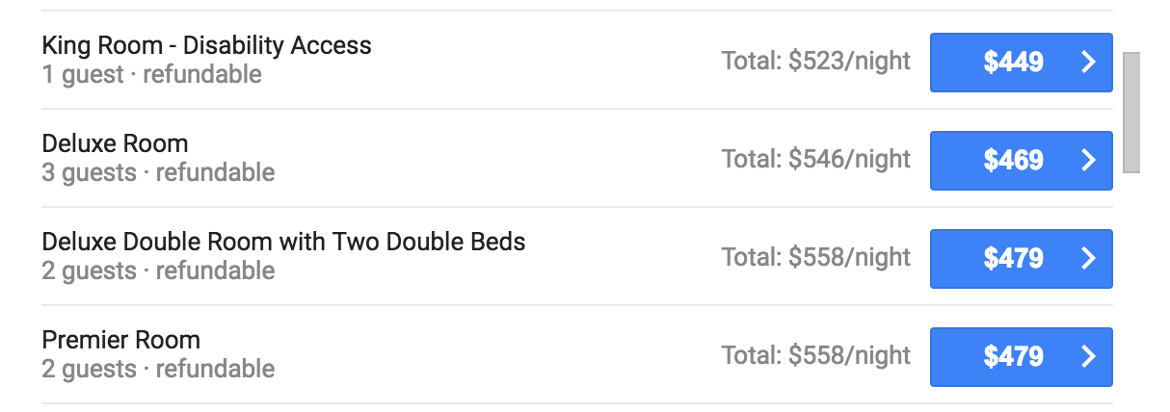Select the $469 Deluxe Room price button
Viewport: 1170px width, 412px height.
click(x=1013, y=161)
